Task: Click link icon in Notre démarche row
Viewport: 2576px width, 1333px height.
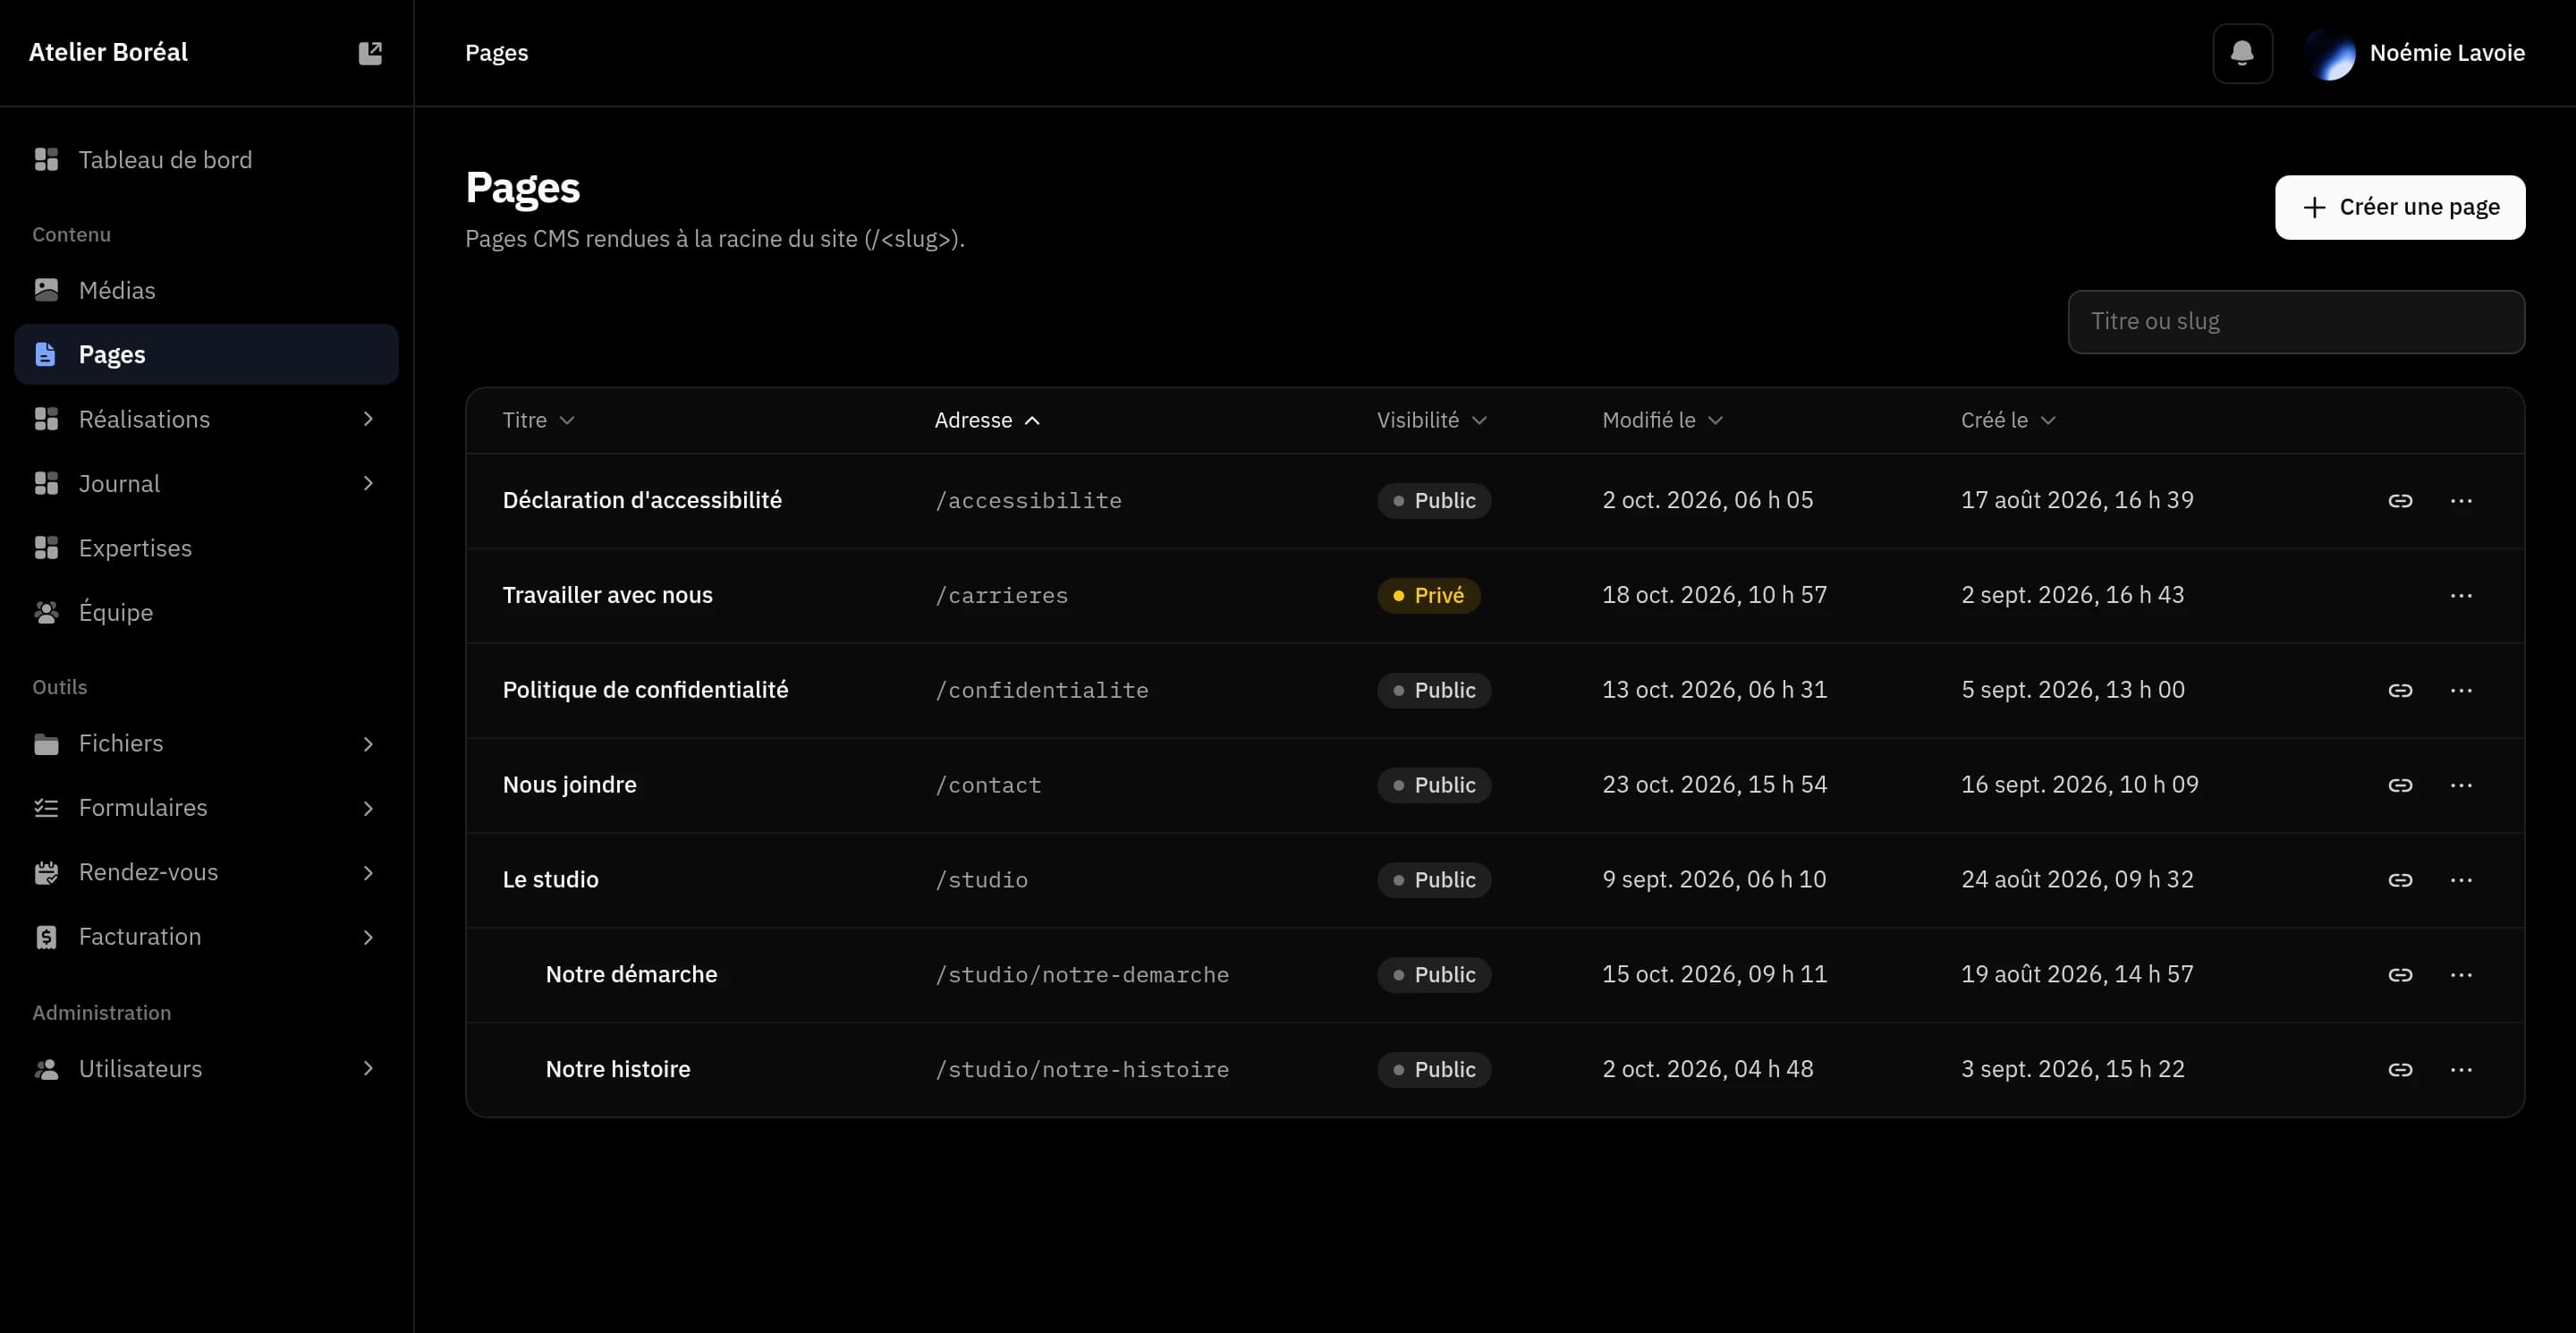Action: (2400, 975)
